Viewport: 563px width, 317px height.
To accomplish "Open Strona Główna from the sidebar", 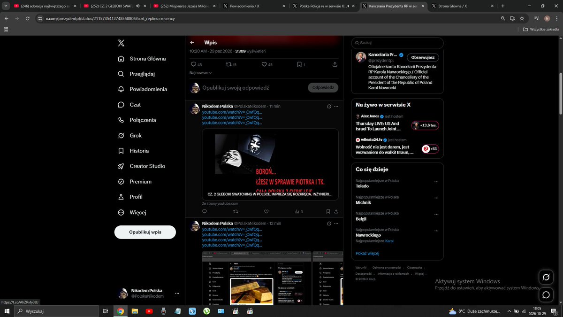I will pos(142,59).
